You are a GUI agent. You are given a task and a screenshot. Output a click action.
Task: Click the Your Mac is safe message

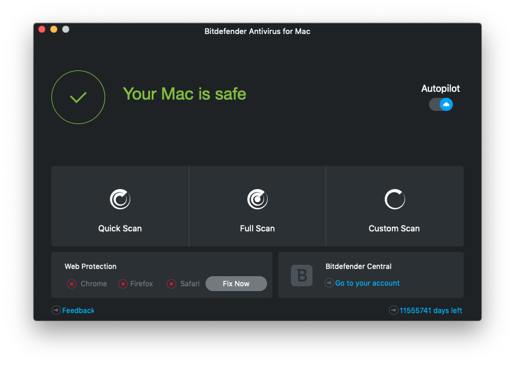tap(184, 94)
